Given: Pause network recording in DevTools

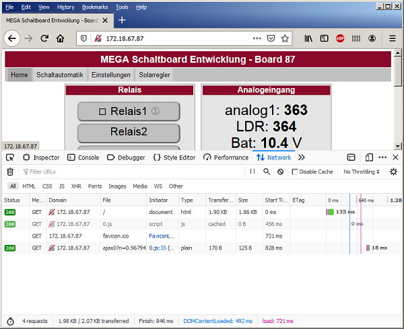Looking at the screenshot, I should click(252, 172).
